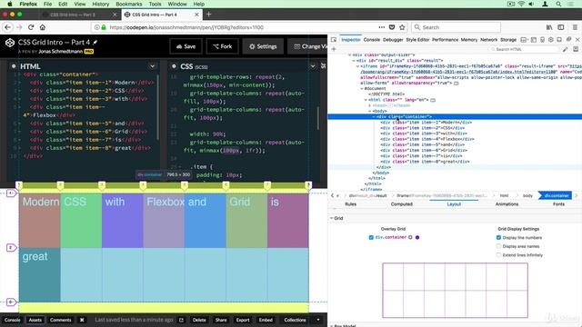Toggle the responsive design mode icon in devtools

[x=542, y=40]
